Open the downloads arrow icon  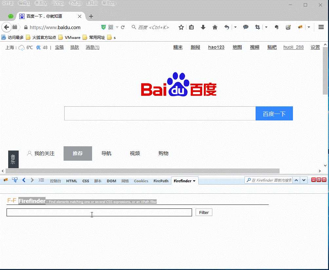point(203,27)
